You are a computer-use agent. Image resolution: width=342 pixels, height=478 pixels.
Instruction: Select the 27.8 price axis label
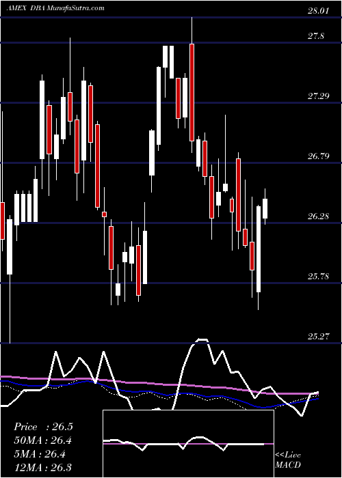pos(316,36)
